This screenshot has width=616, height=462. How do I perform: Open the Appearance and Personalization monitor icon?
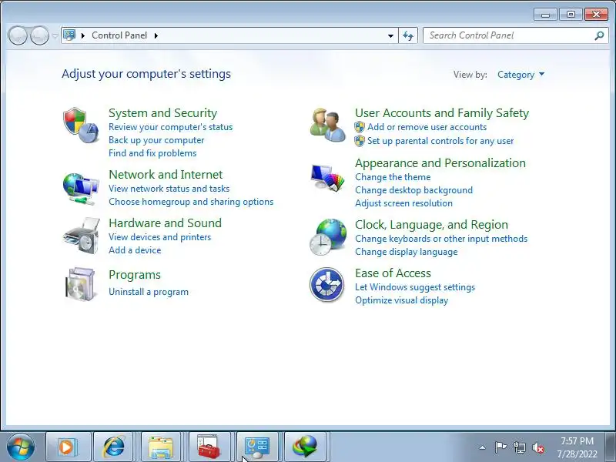(328, 178)
